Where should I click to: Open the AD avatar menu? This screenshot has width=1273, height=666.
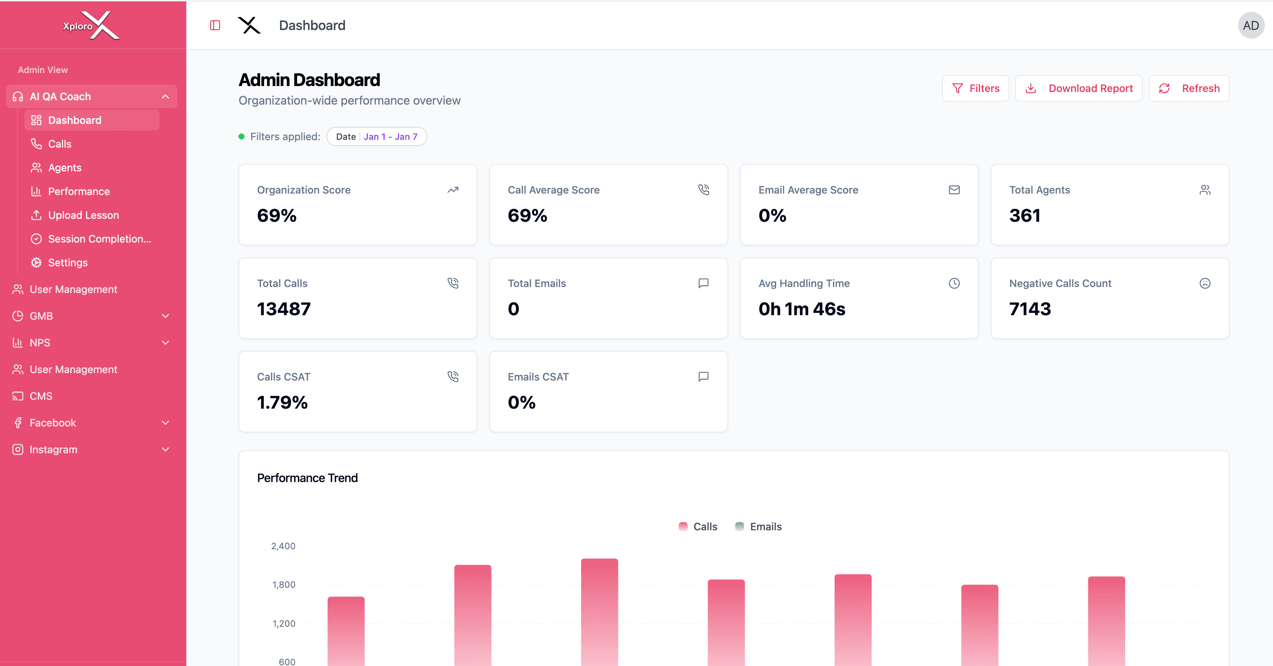point(1250,25)
